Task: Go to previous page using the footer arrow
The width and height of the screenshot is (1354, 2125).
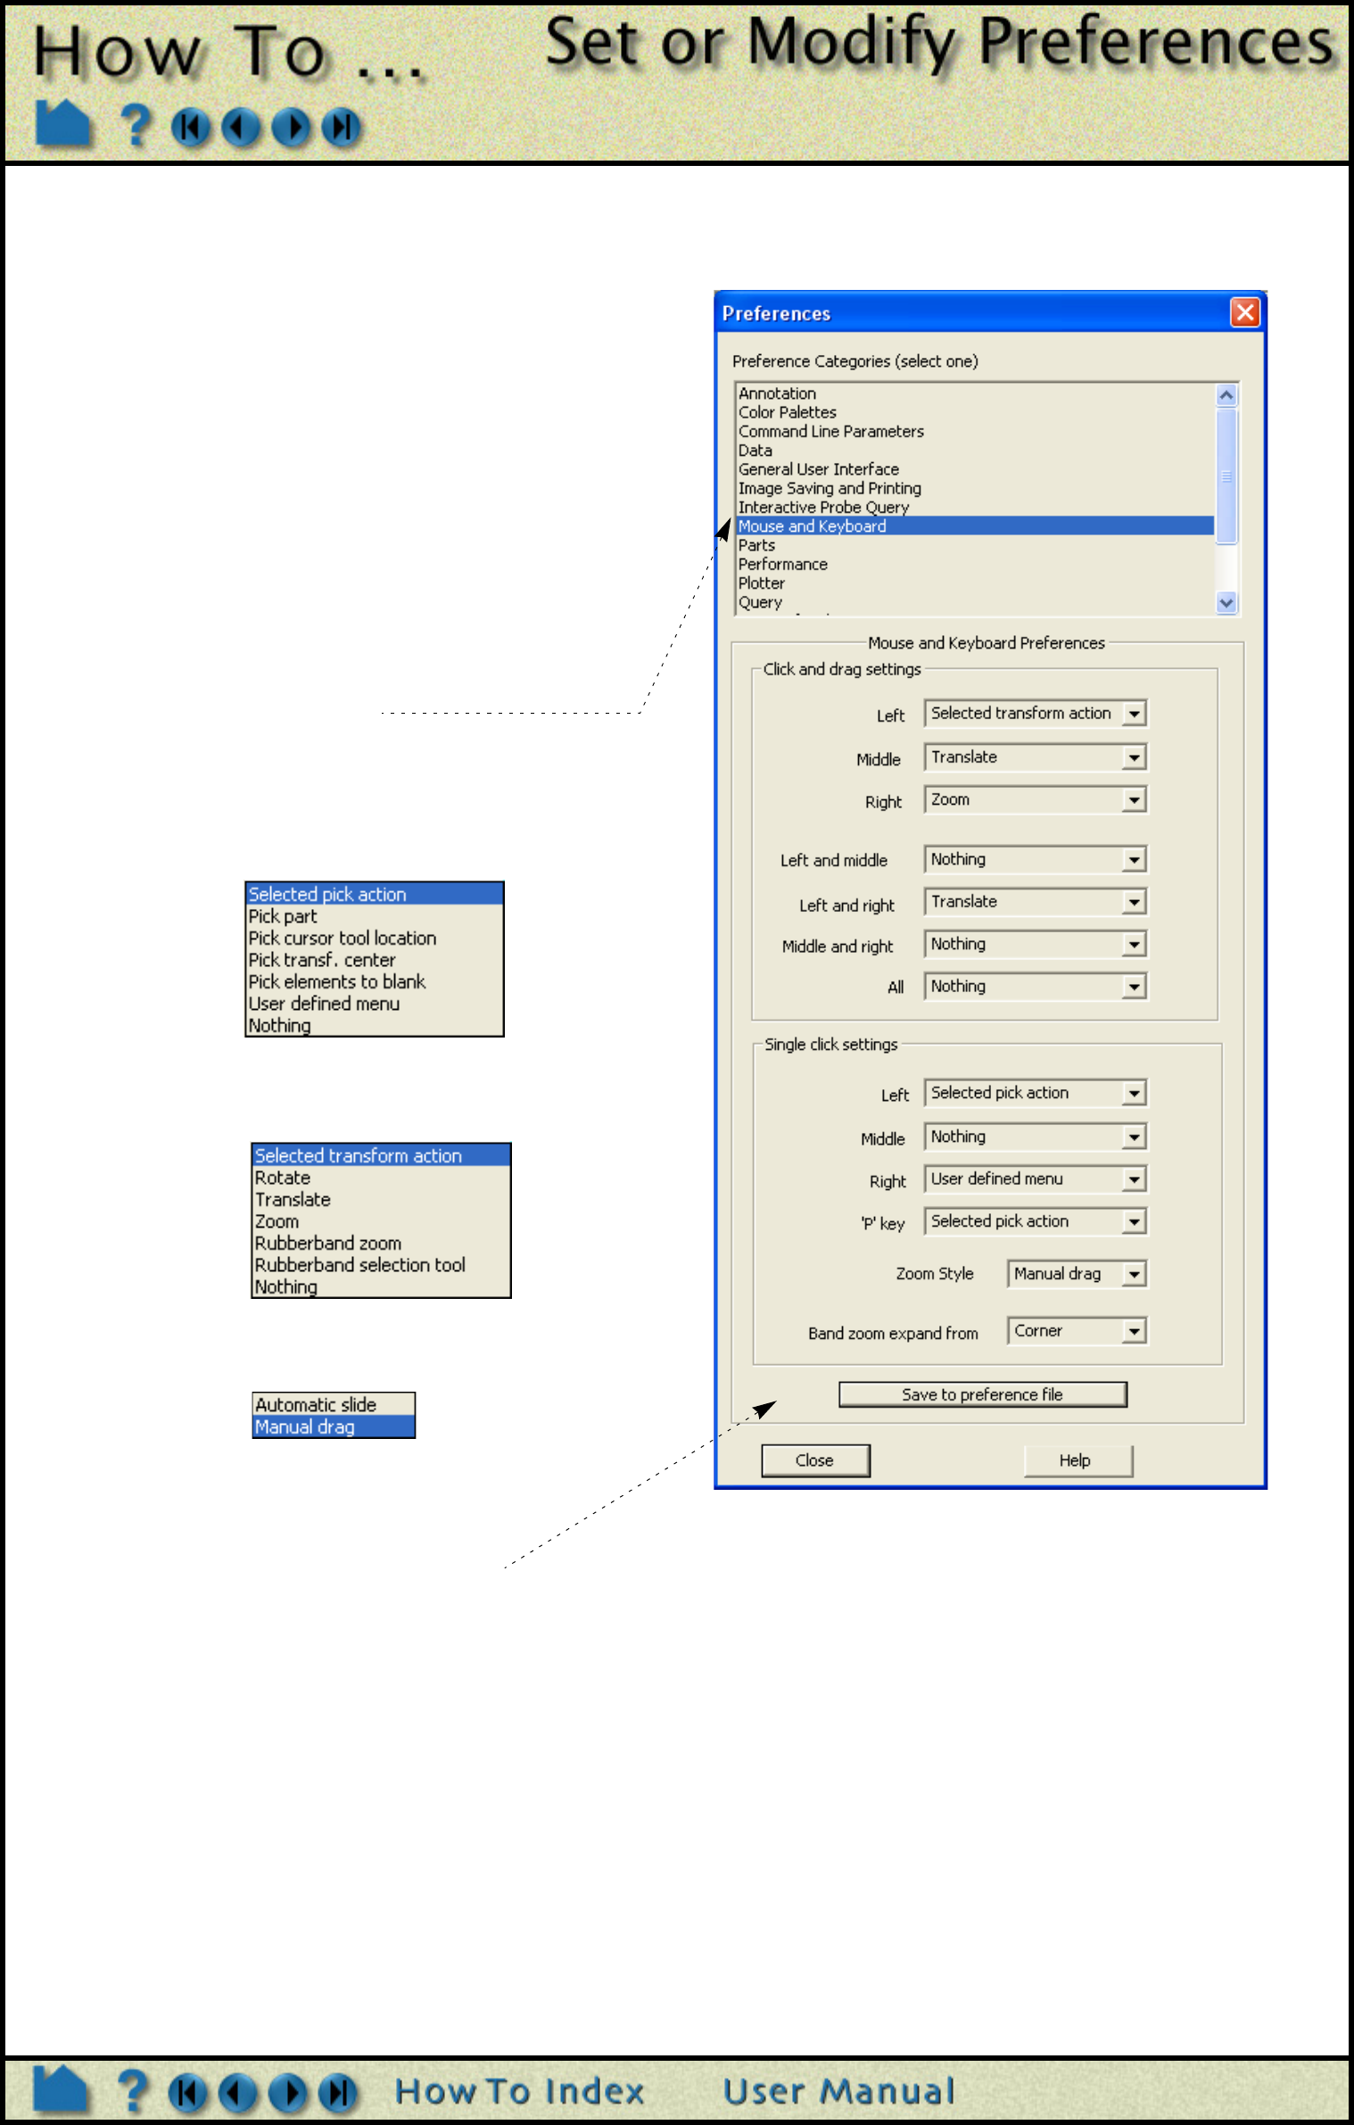Action: pyautogui.click(x=238, y=2093)
